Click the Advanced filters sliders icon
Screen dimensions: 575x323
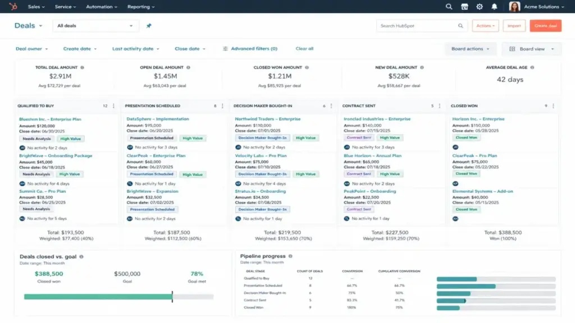coord(225,49)
